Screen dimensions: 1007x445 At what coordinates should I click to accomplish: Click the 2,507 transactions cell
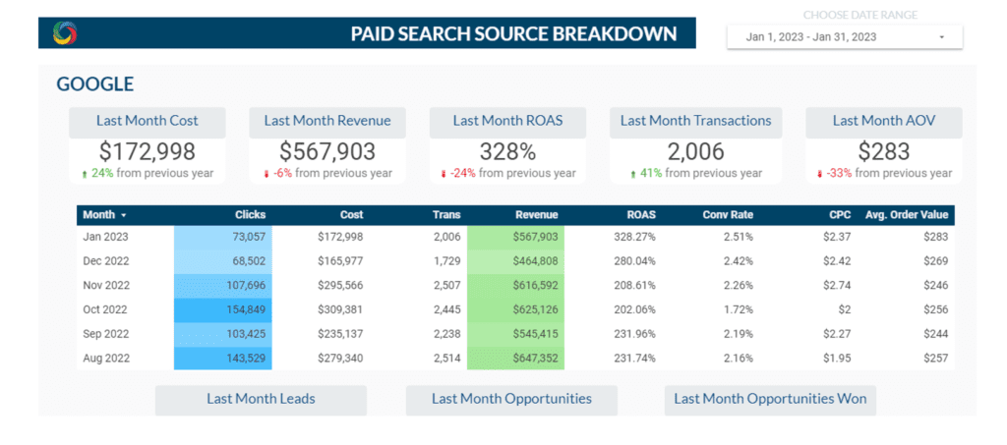pyautogui.click(x=447, y=285)
